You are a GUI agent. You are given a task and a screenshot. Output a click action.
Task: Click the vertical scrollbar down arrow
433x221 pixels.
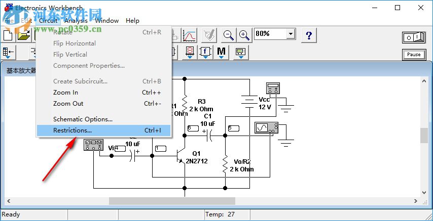click(x=424, y=193)
